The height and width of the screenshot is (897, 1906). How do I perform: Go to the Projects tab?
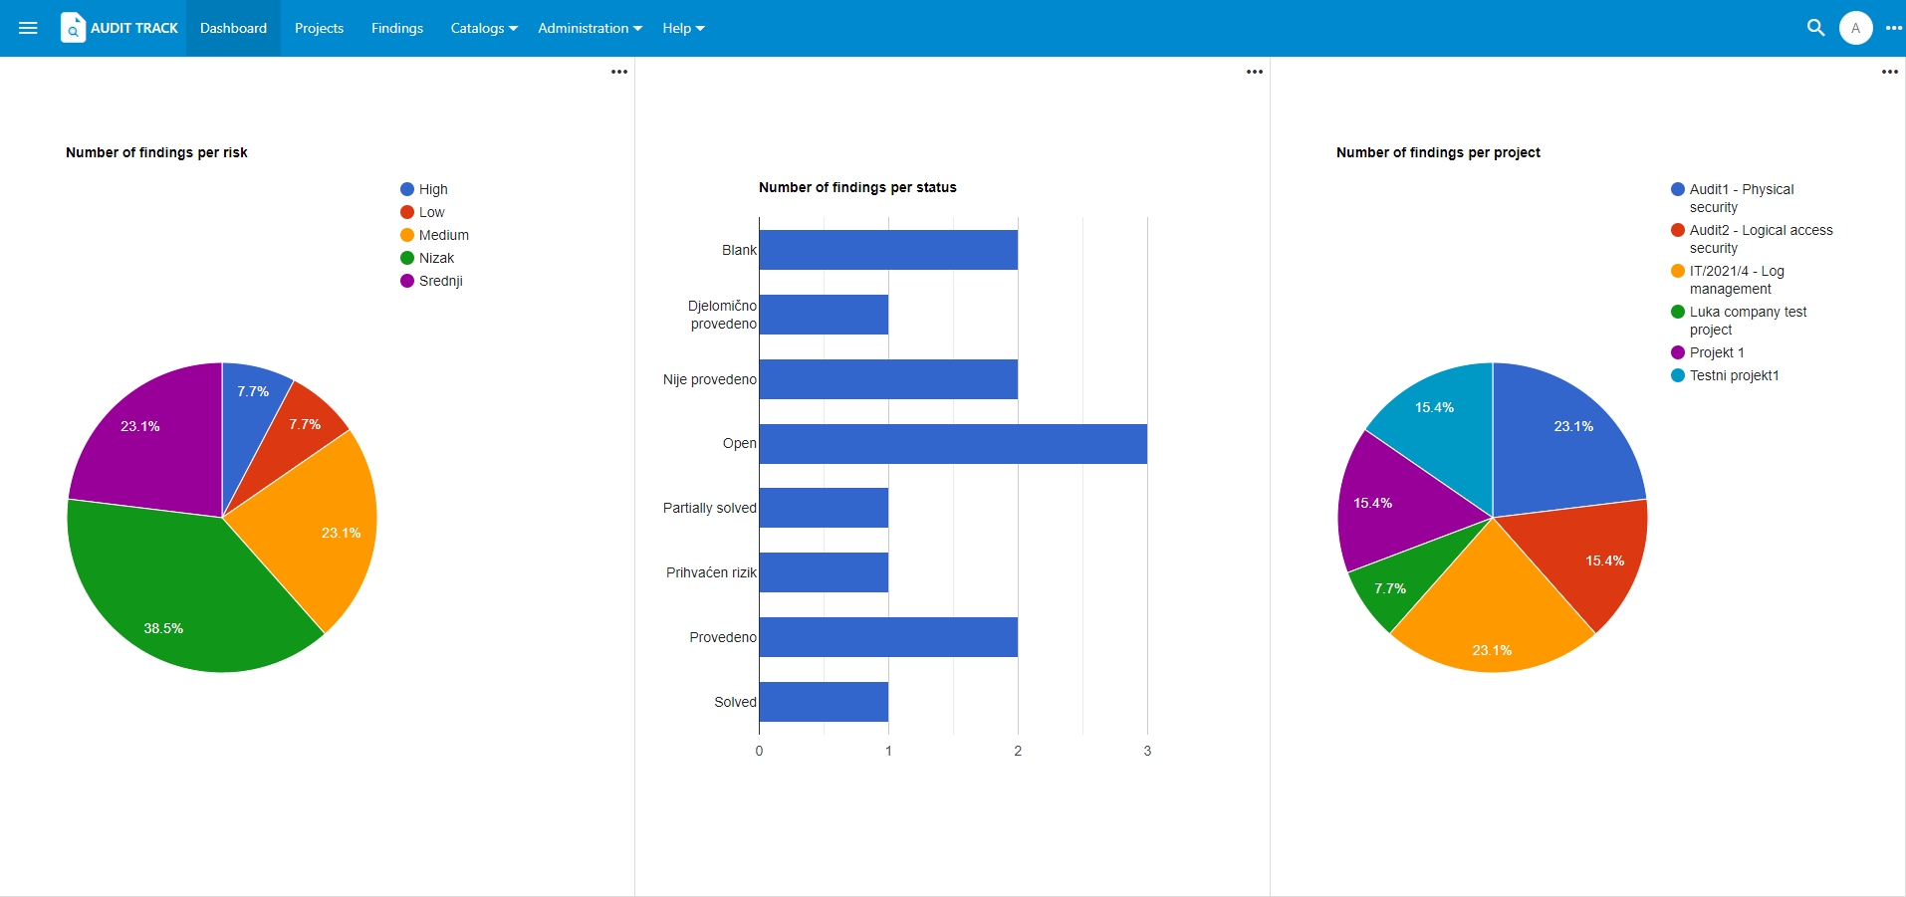click(x=319, y=28)
